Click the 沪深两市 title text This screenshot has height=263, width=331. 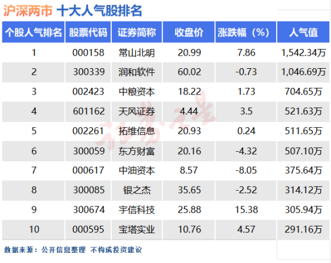pos(28,11)
